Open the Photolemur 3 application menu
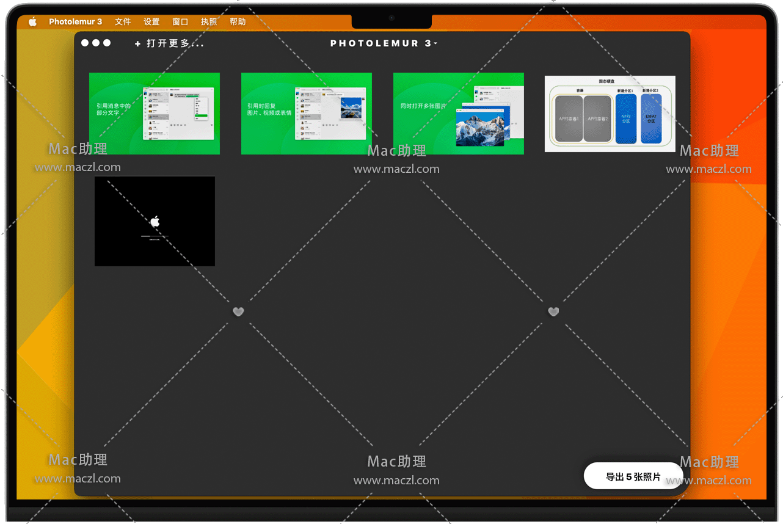The height and width of the screenshot is (524, 783). coord(76,22)
